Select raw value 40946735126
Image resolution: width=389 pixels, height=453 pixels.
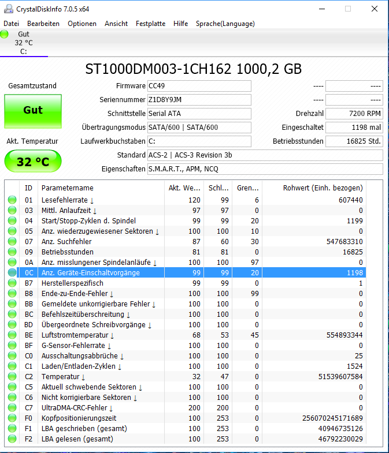[340, 429]
